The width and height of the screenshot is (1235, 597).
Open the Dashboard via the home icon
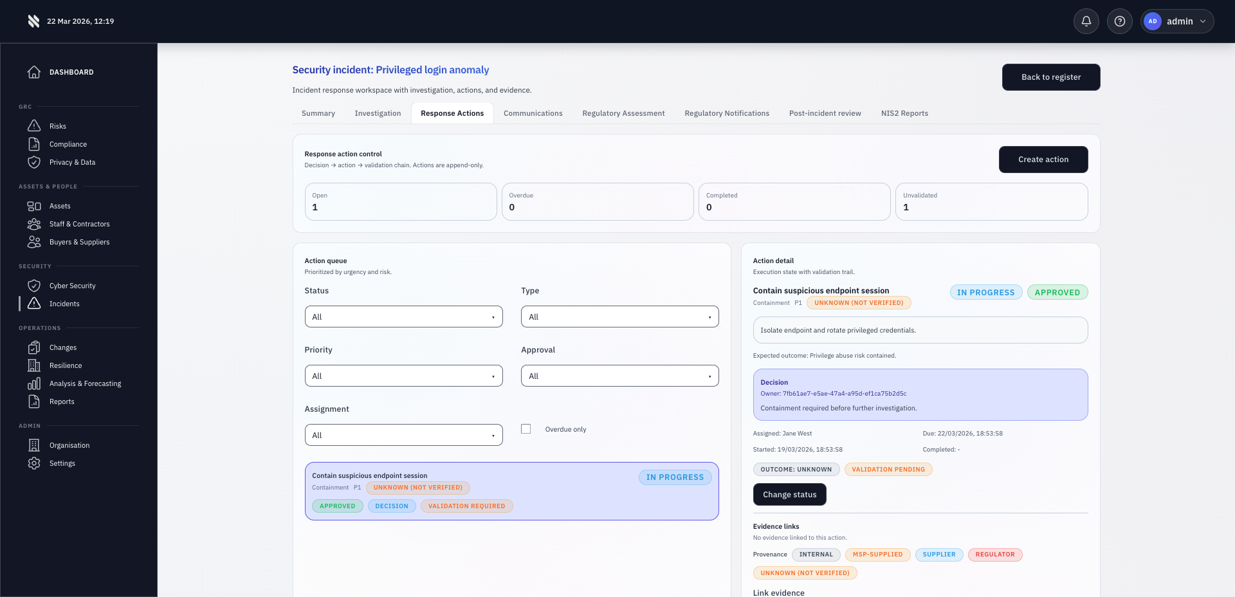(x=34, y=71)
